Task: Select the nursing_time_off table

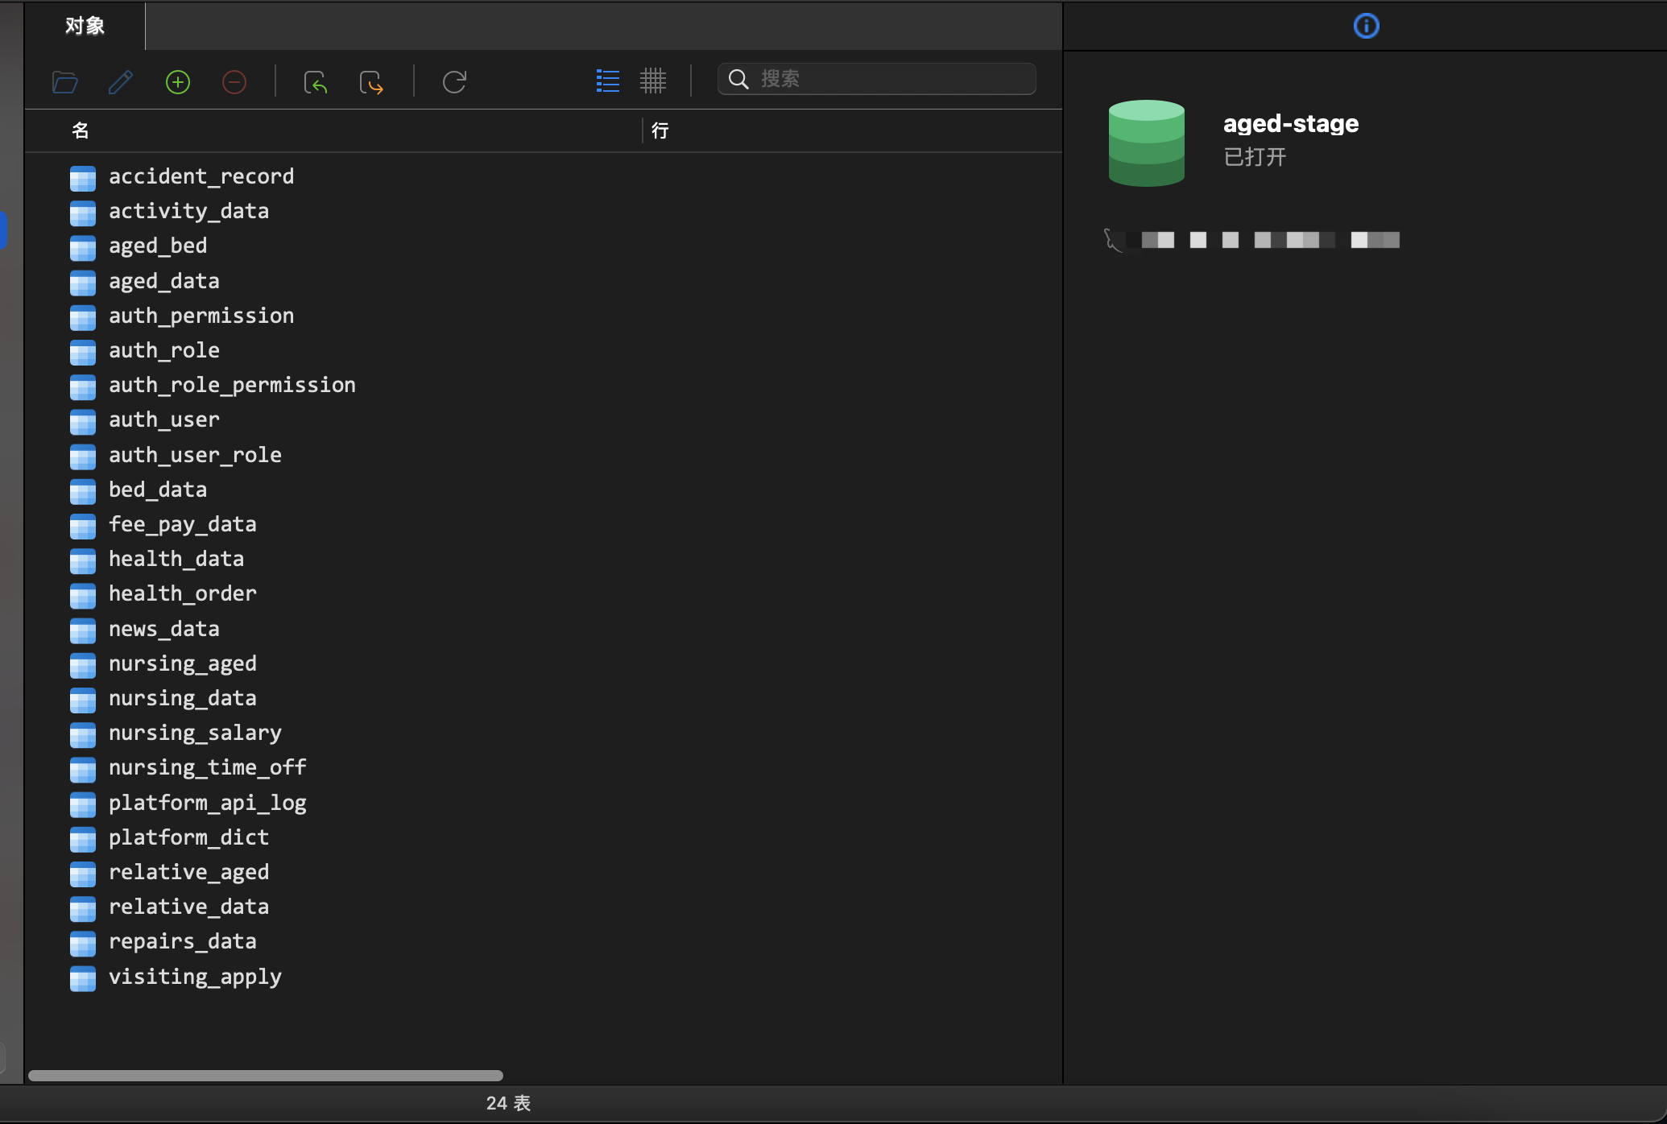Action: point(207,767)
